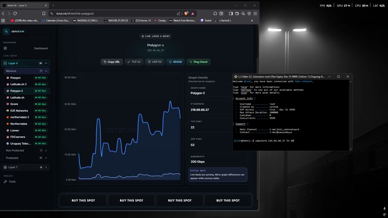Open the Dashboard grid icon in sidebar
The image size is (388, 218).
pyautogui.click(x=5, y=48)
